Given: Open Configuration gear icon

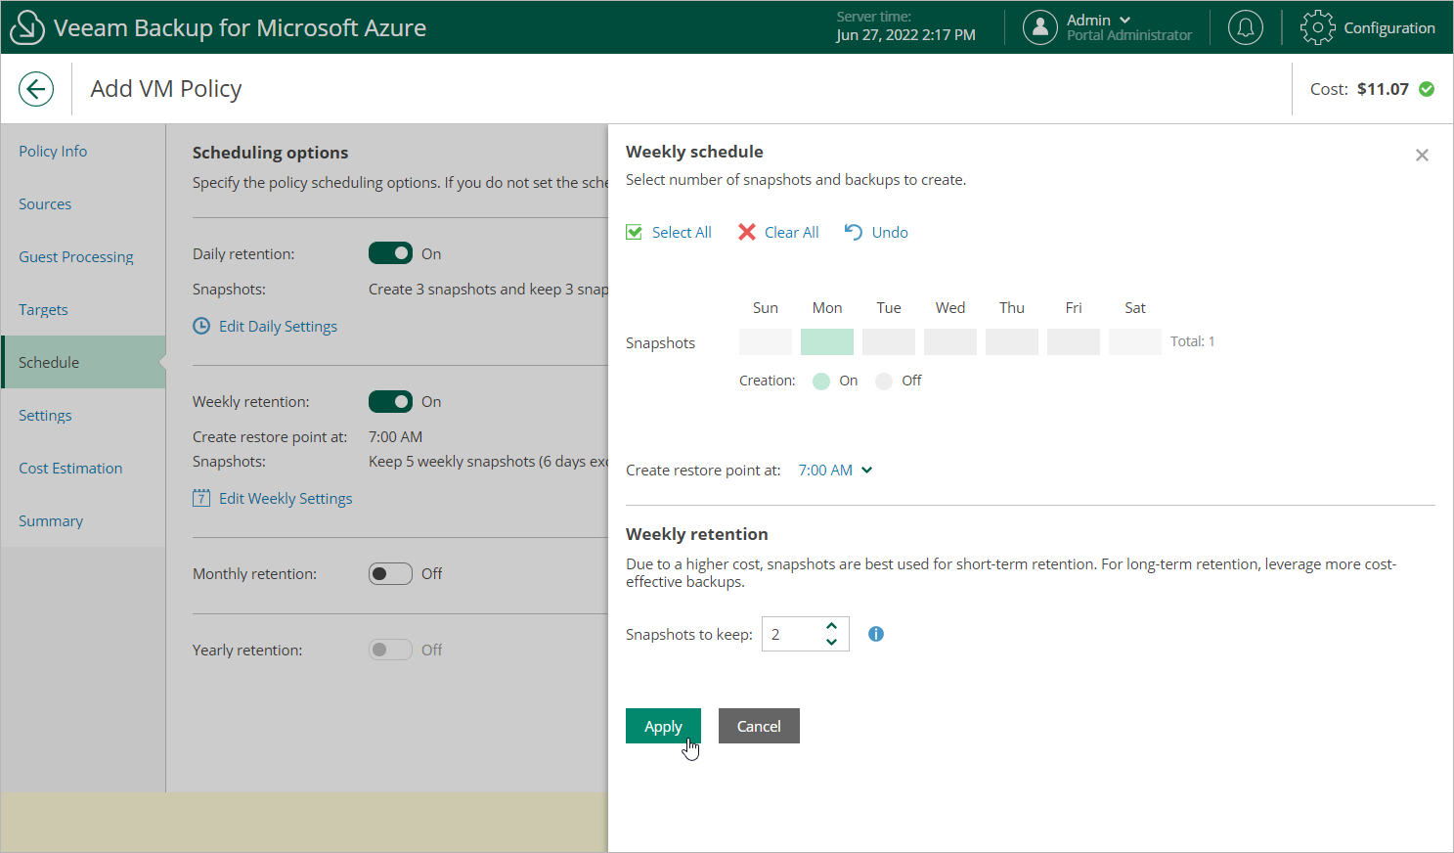Looking at the screenshot, I should (1317, 27).
